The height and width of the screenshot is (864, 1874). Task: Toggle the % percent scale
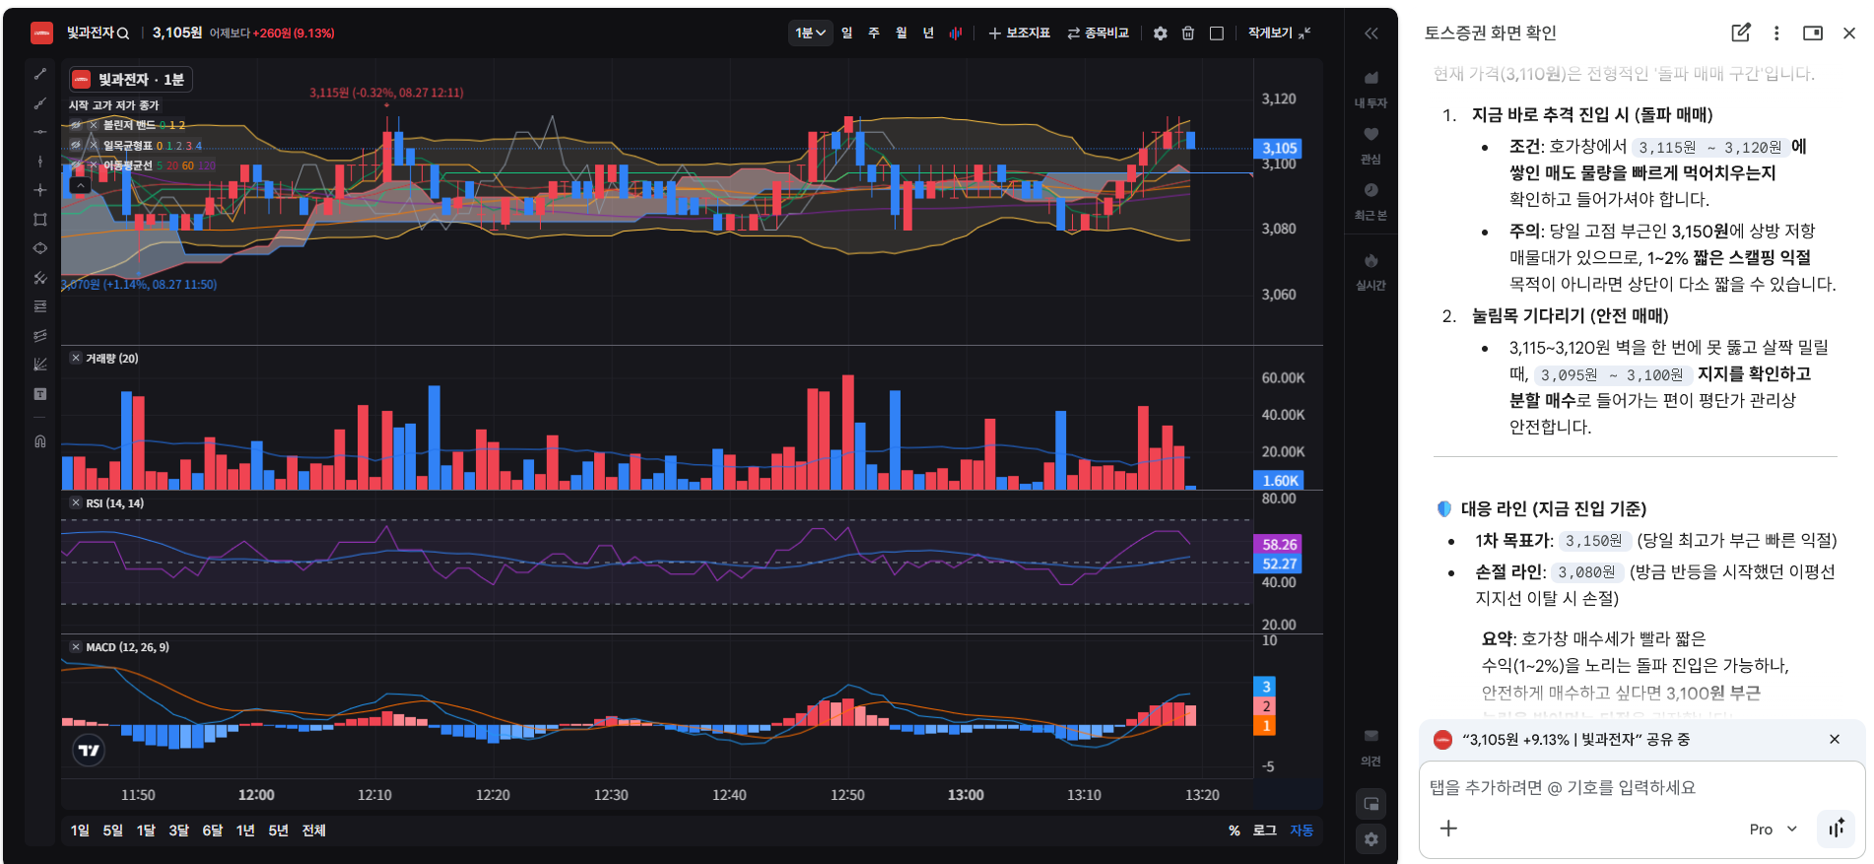(x=1235, y=831)
